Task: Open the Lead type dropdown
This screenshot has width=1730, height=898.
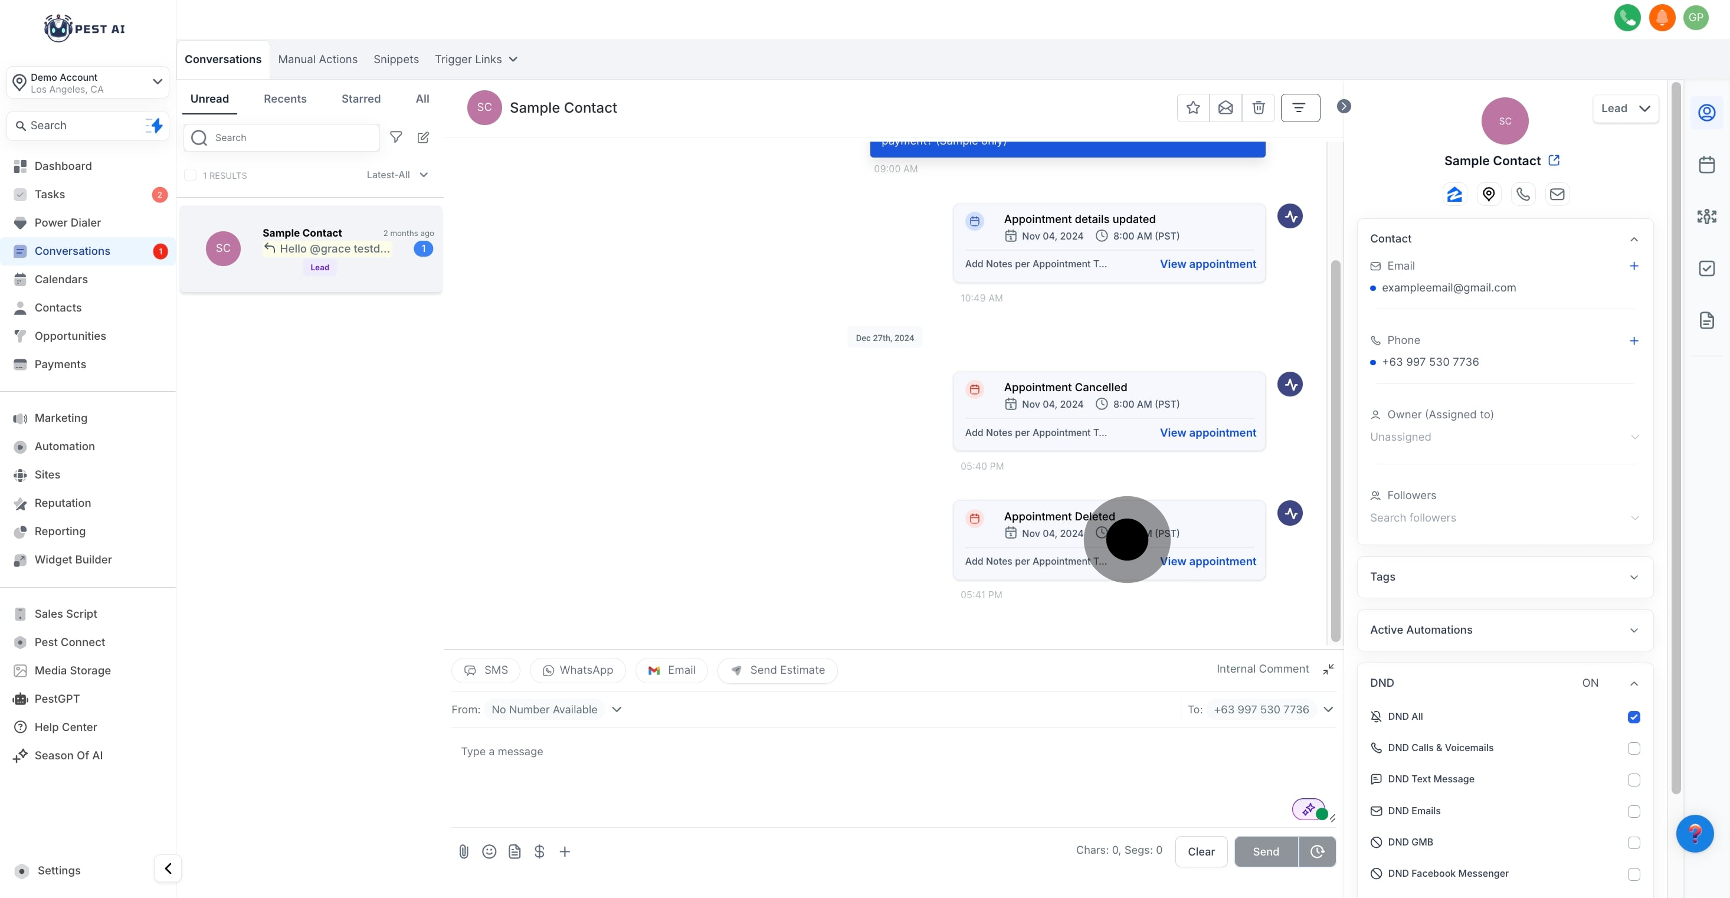Action: (1624, 109)
